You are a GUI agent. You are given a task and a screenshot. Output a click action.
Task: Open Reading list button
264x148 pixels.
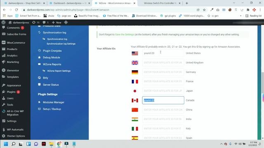point(254,16)
